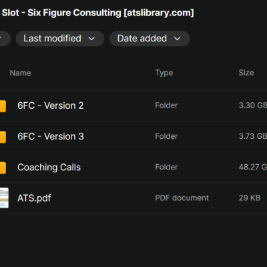Click the 3.73 GB size value
This screenshot has height=267, width=267.
253,136
